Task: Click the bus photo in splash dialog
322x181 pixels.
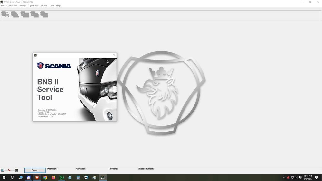Action: pyautogui.click(x=97, y=89)
